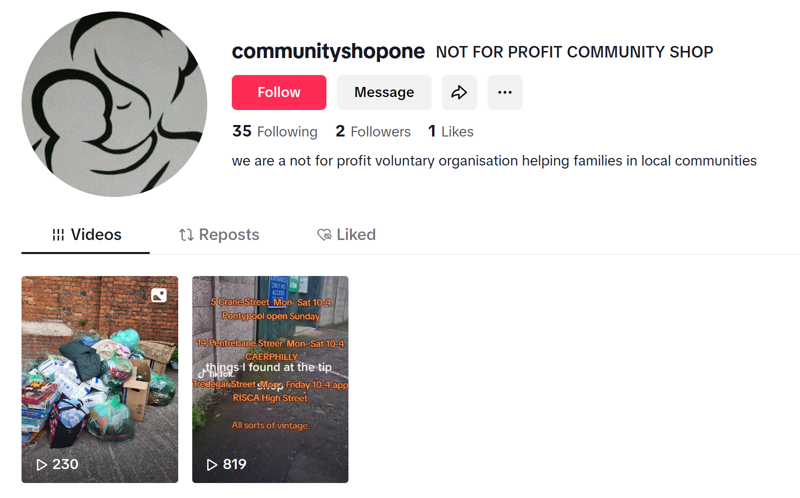Click the play icon beside 230 views
800x498 pixels.
pyautogui.click(x=42, y=465)
